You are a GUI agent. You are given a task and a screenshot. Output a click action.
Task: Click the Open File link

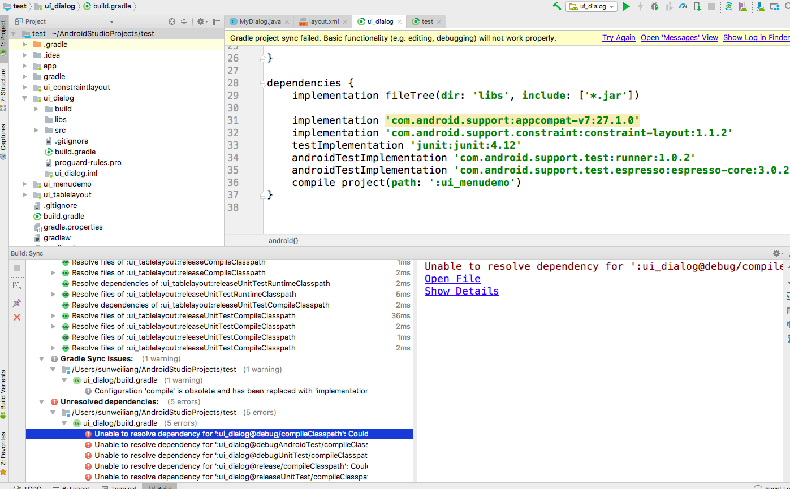tap(452, 279)
